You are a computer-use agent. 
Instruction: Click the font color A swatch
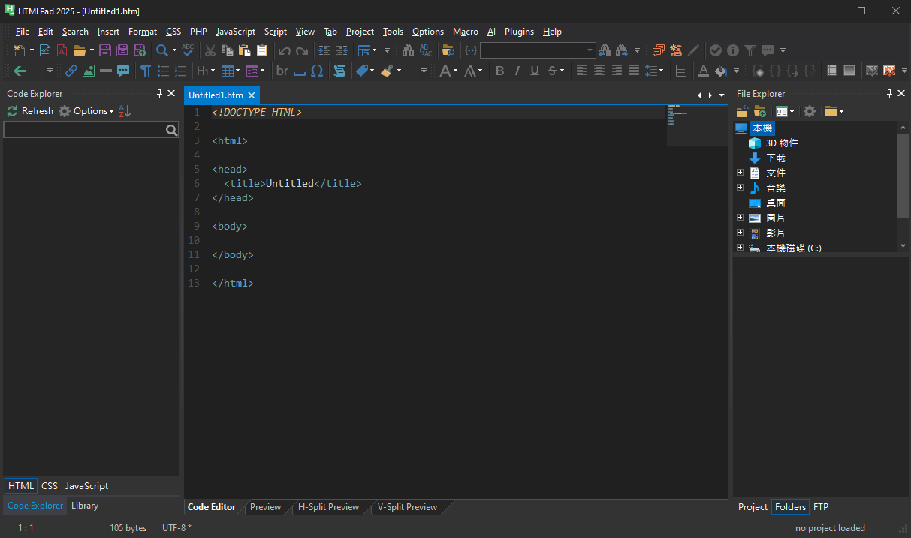[703, 71]
